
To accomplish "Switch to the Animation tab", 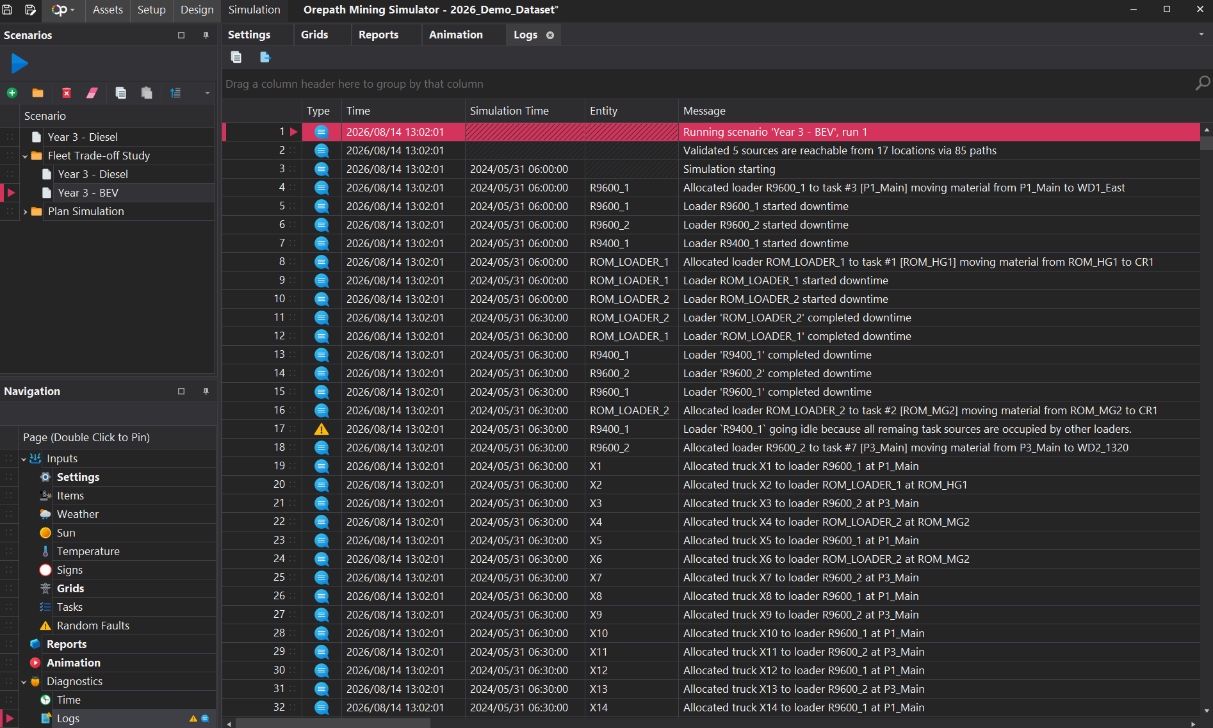I will point(456,35).
